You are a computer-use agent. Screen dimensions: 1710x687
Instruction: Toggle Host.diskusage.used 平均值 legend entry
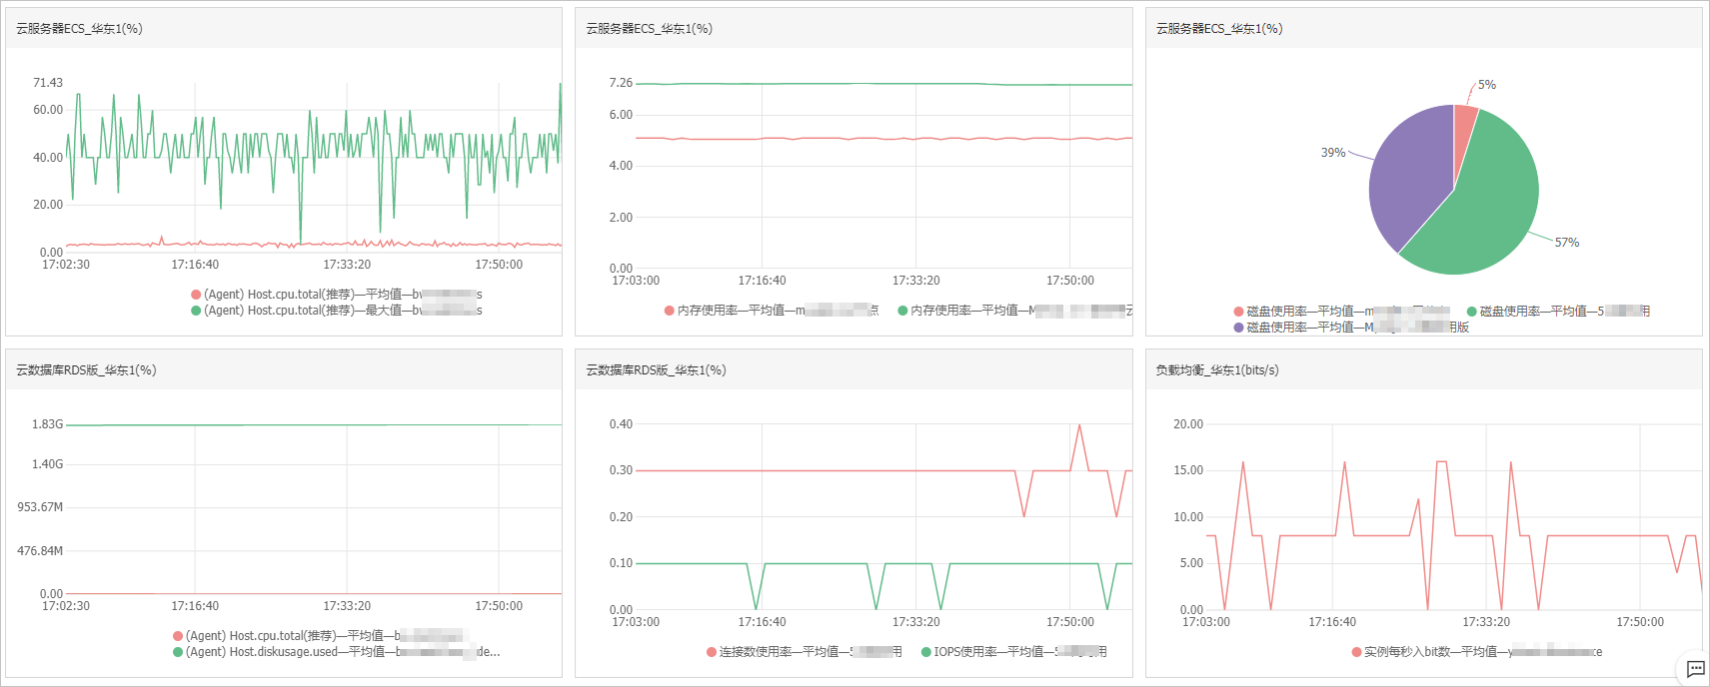[x=337, y=652]
